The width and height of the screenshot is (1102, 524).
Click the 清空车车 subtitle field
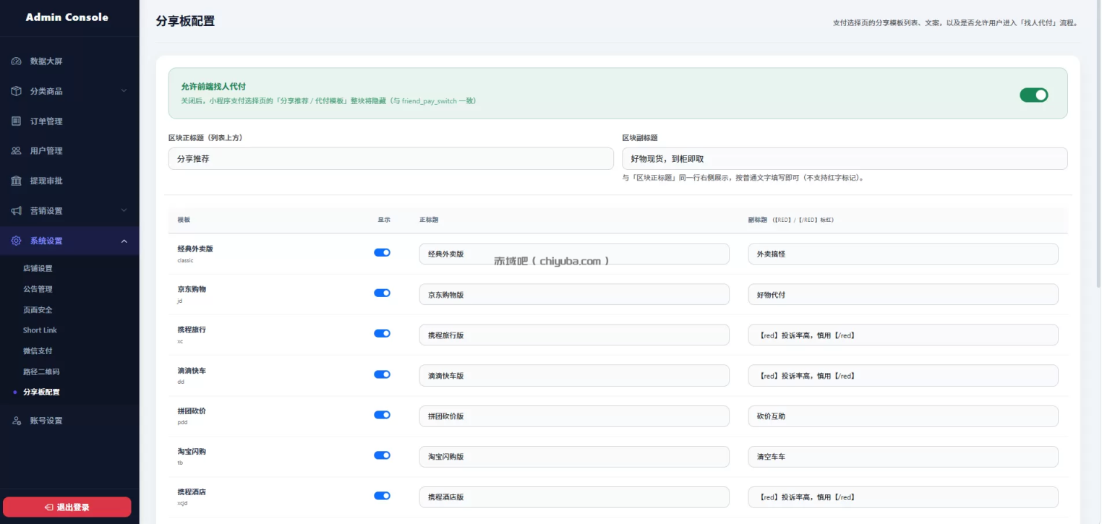coord(903,457)
